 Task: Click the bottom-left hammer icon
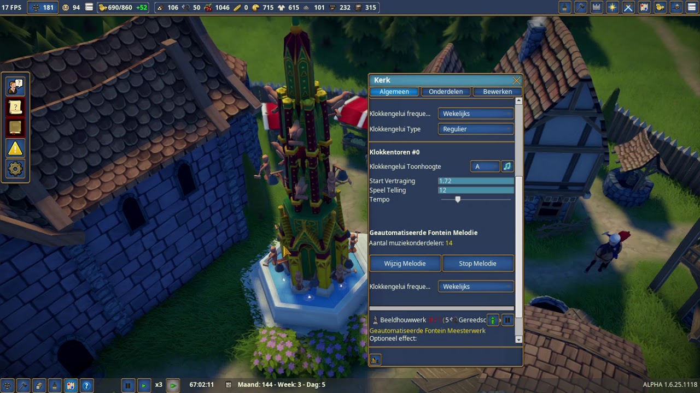(x=23, y=385)
